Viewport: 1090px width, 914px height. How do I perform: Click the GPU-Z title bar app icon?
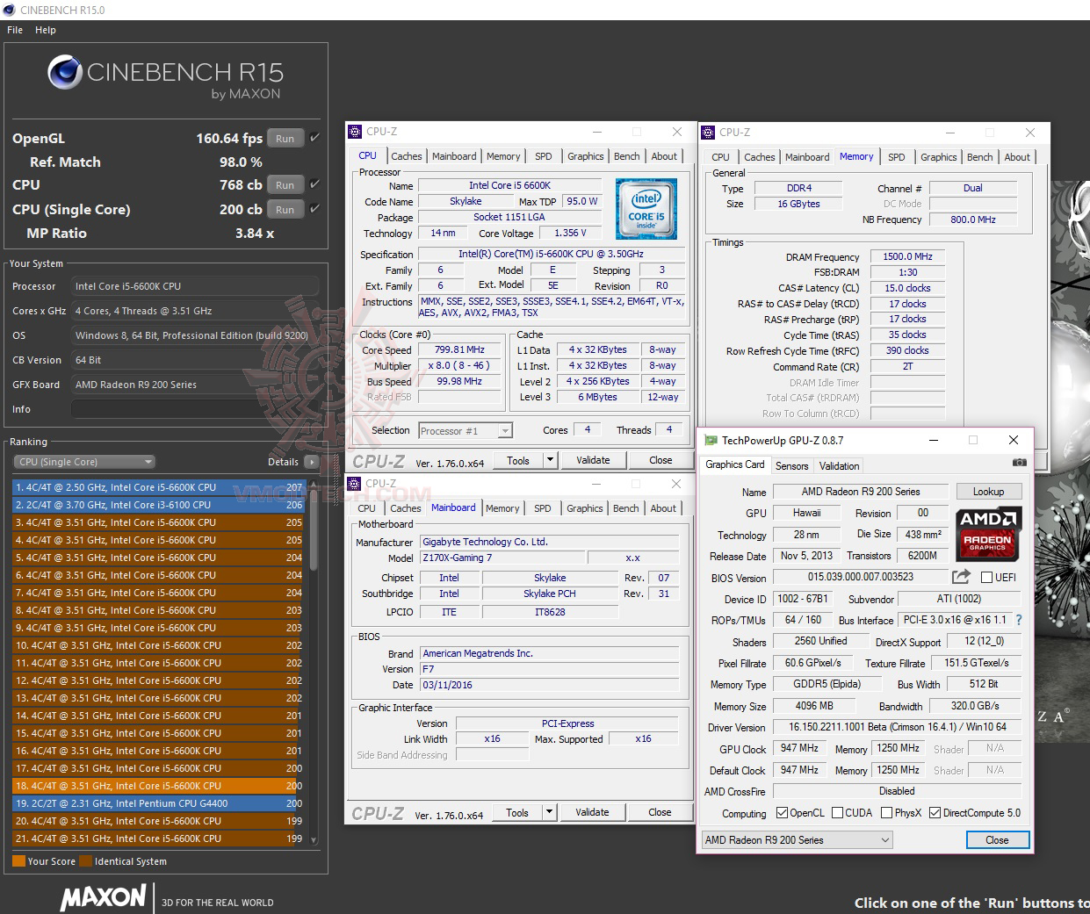710,440
